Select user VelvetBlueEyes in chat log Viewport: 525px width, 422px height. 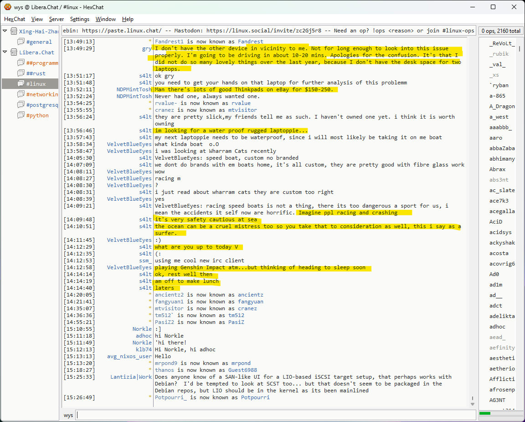coord(129,144)
